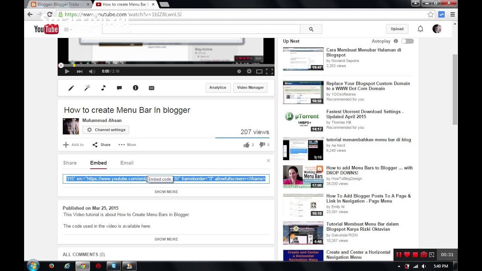The image size is (482, 271).
Task: Open How to add Menu Bars to Blogger video
Action: click(369, 170)
